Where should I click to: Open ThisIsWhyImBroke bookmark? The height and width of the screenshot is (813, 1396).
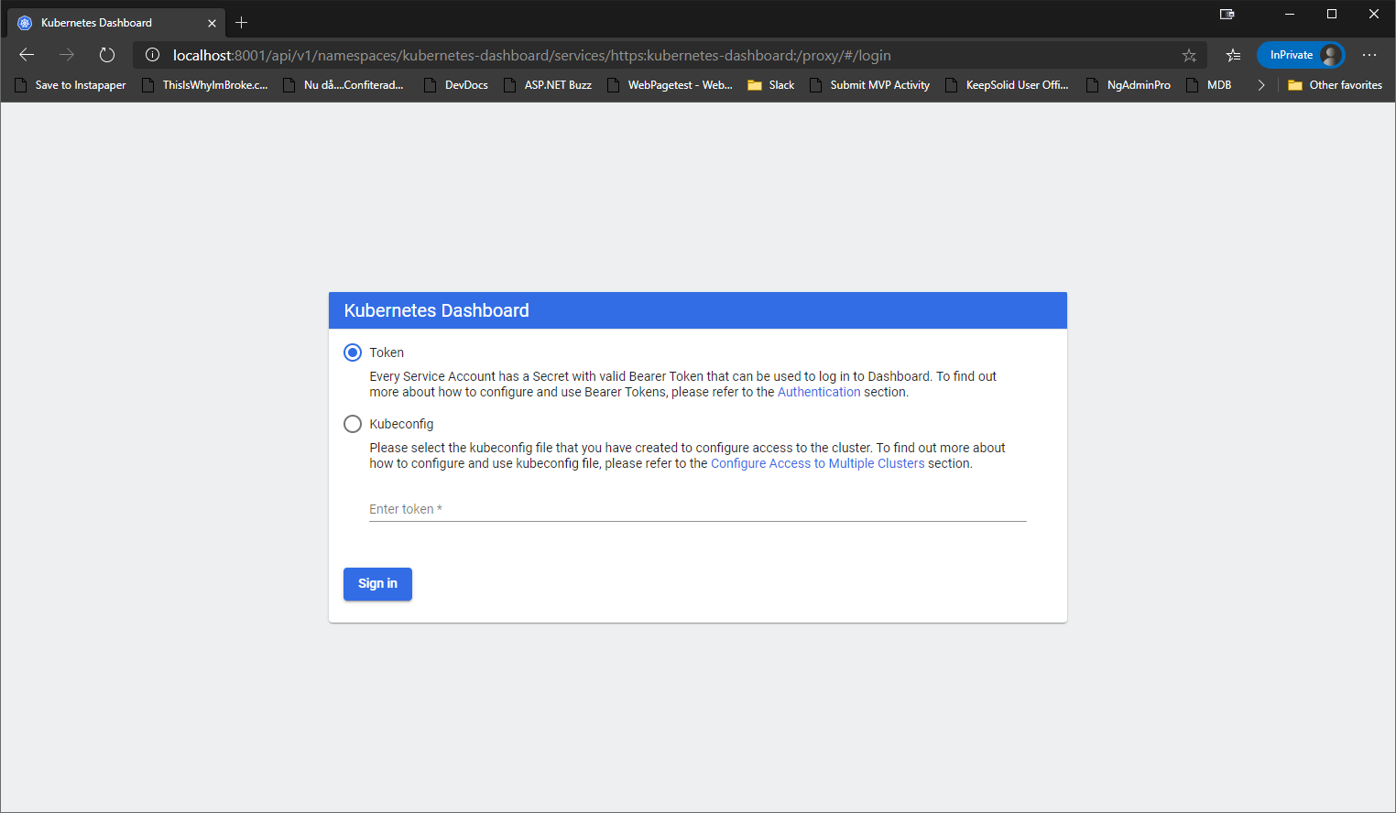205,85
